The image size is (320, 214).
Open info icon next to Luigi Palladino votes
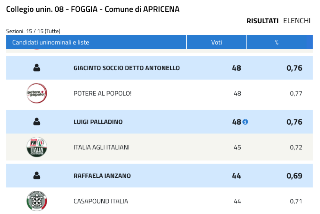coord(245,122)
